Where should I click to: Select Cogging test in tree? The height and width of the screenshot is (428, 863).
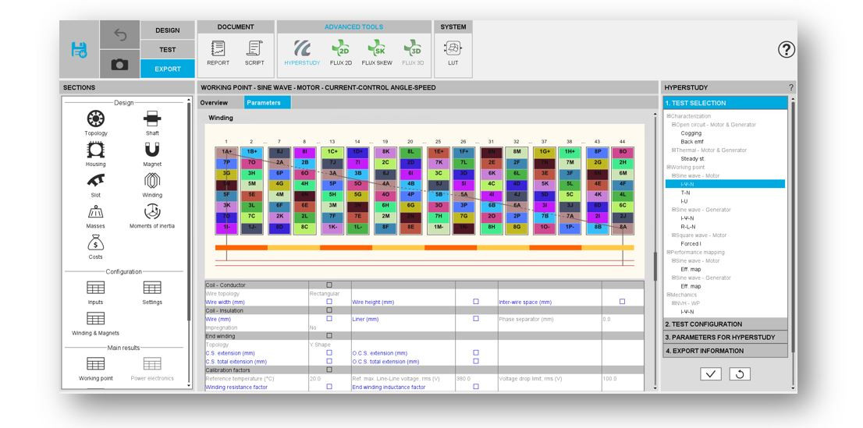691,133
